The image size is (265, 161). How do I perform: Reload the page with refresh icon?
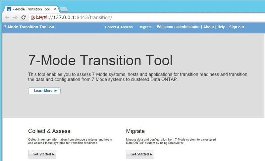point(23,17)
